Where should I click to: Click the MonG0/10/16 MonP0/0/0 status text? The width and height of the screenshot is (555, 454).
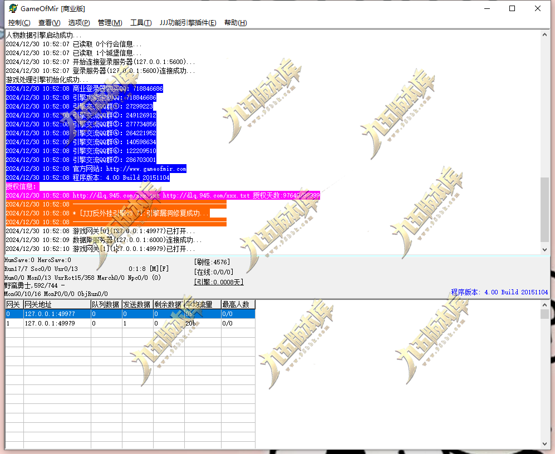point(56,294)
